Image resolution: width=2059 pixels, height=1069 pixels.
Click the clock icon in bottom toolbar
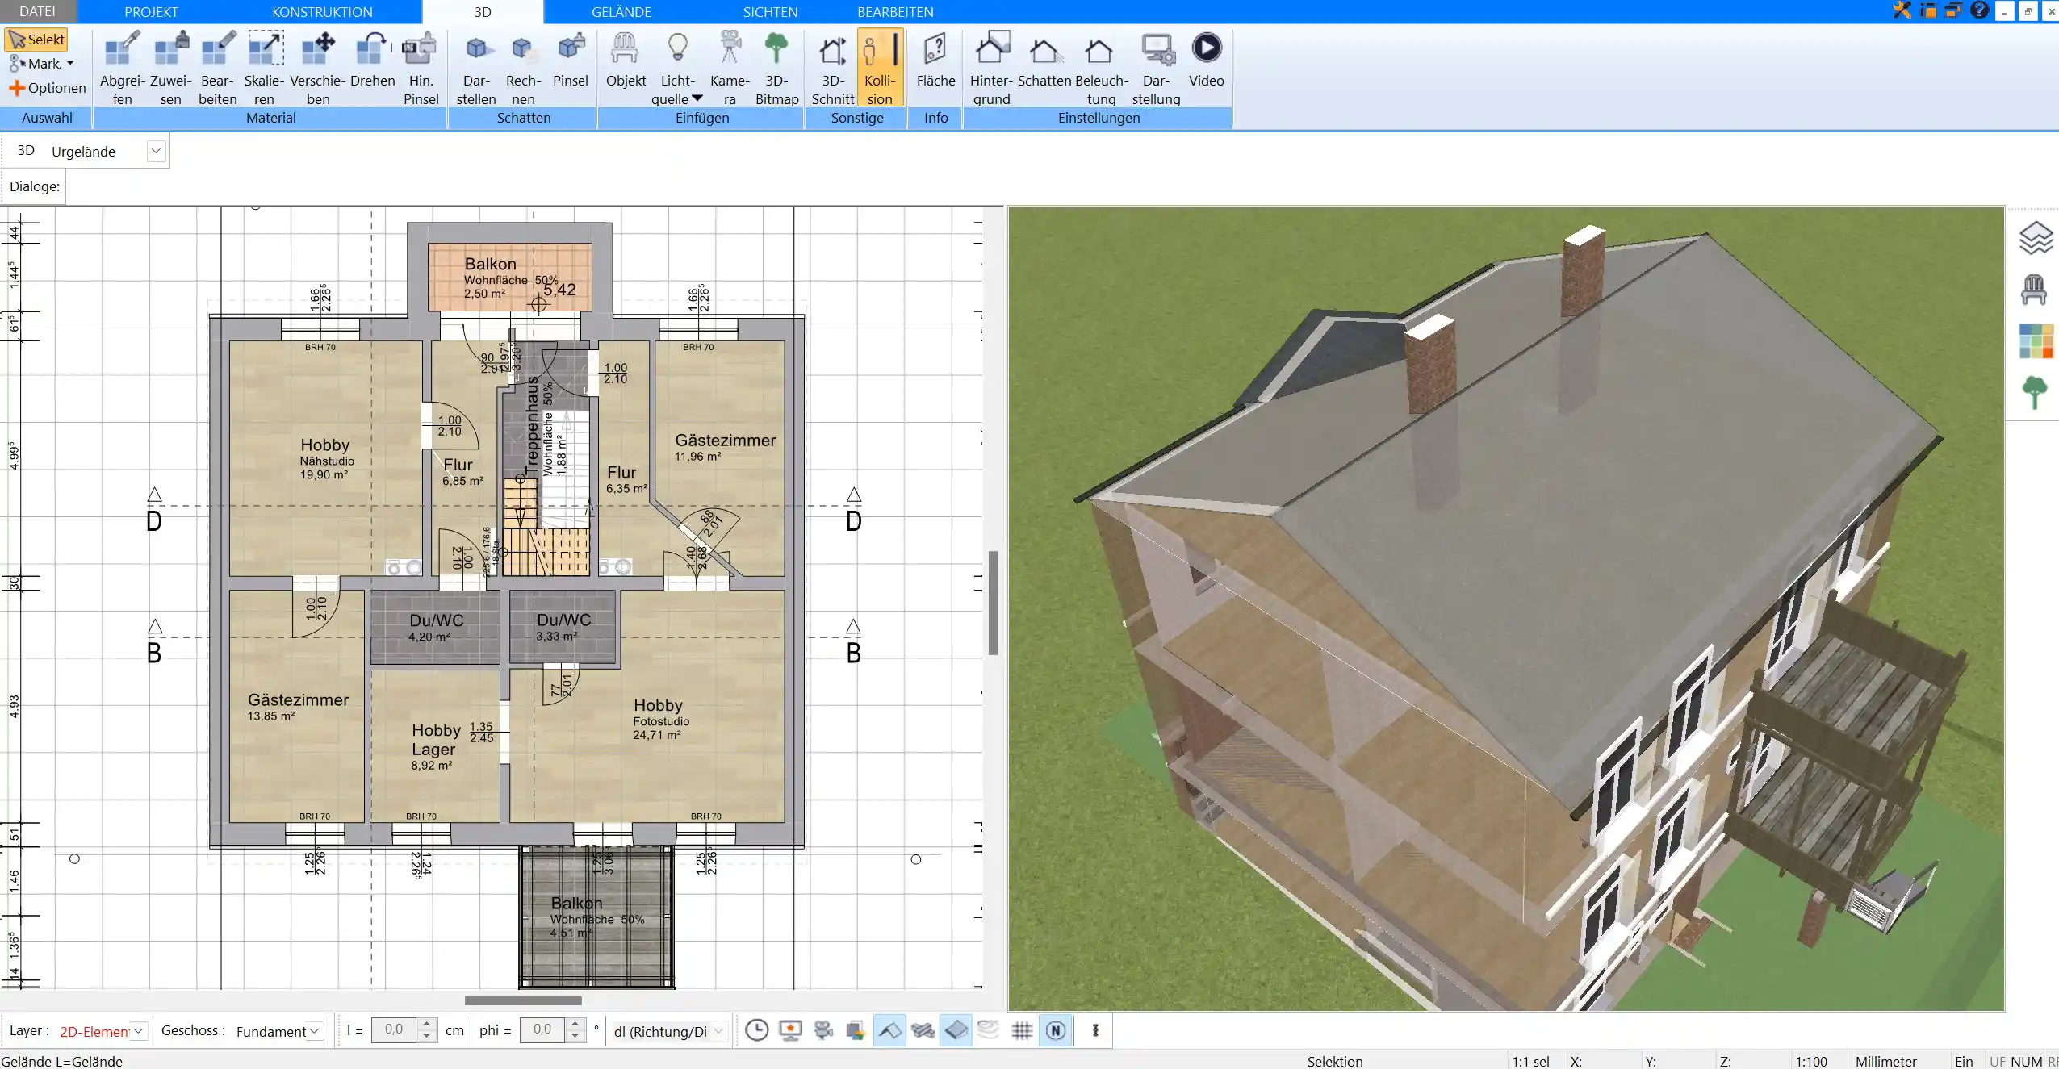756,1030
